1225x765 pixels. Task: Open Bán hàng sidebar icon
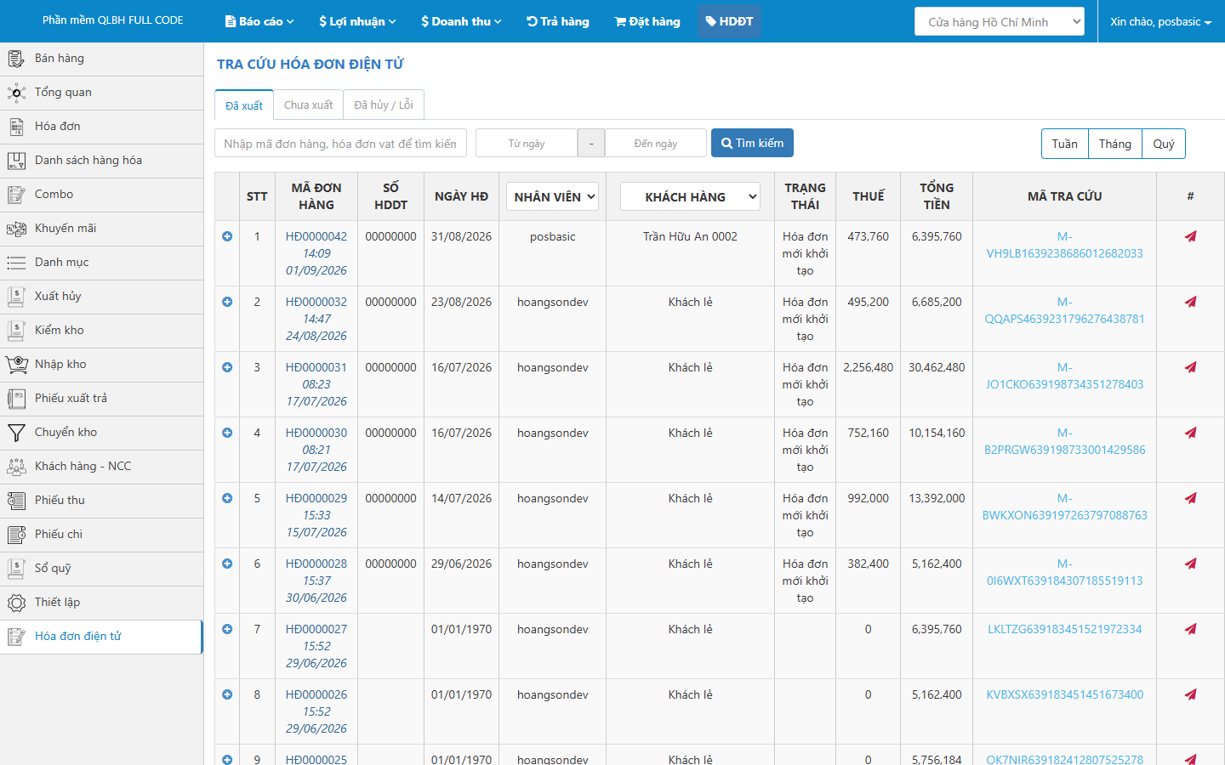click(x=16, y=59)
